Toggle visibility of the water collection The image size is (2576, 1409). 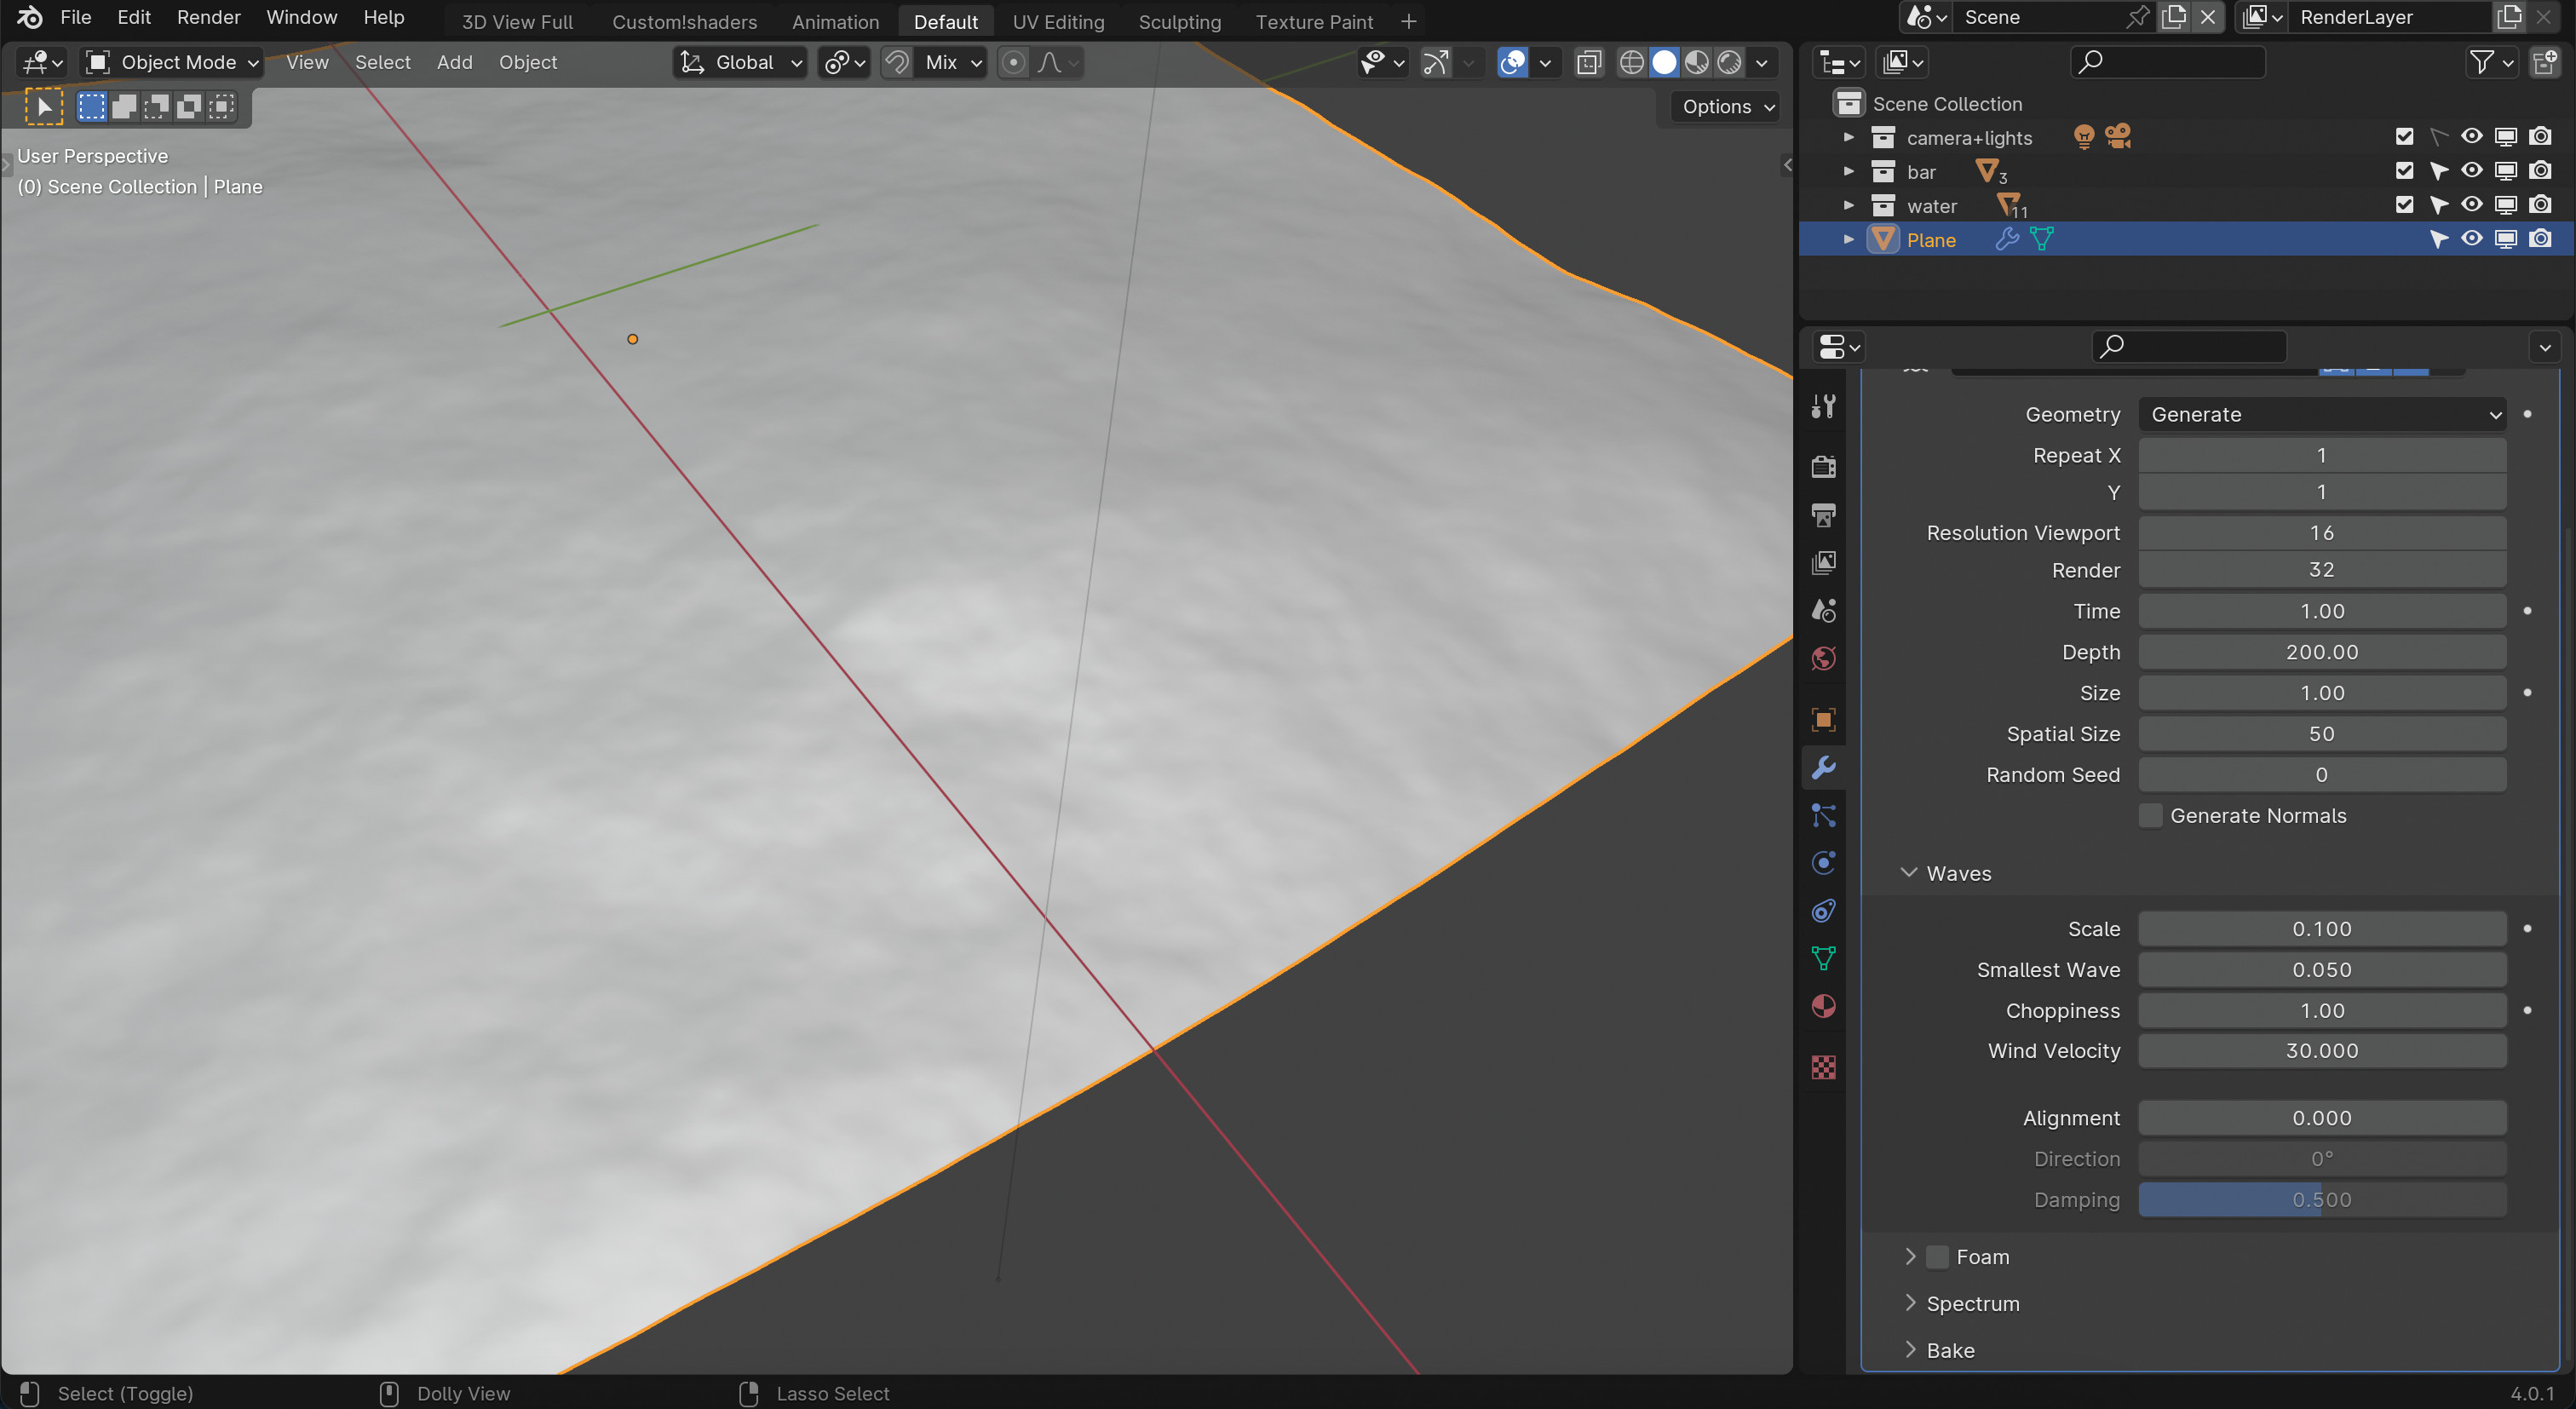(x=2472, y=204)
